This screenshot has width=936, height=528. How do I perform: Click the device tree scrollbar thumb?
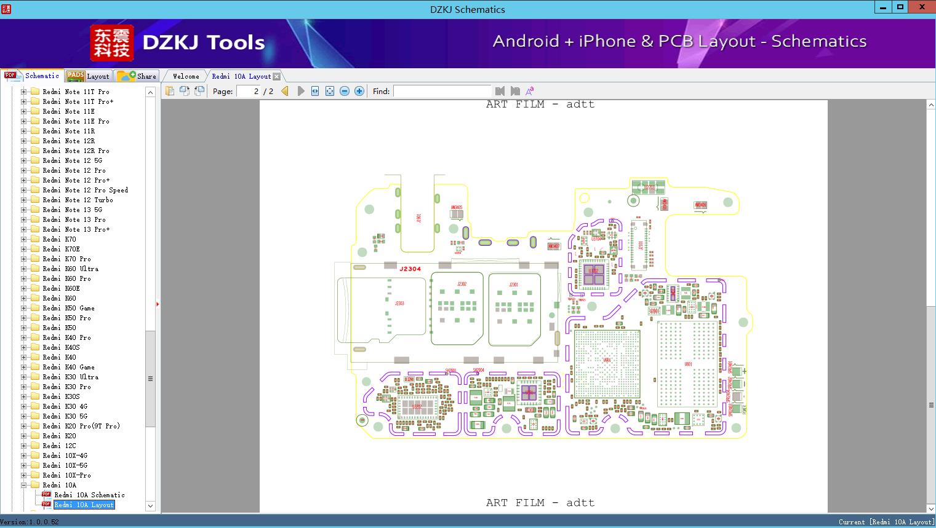tap(150, 379)
